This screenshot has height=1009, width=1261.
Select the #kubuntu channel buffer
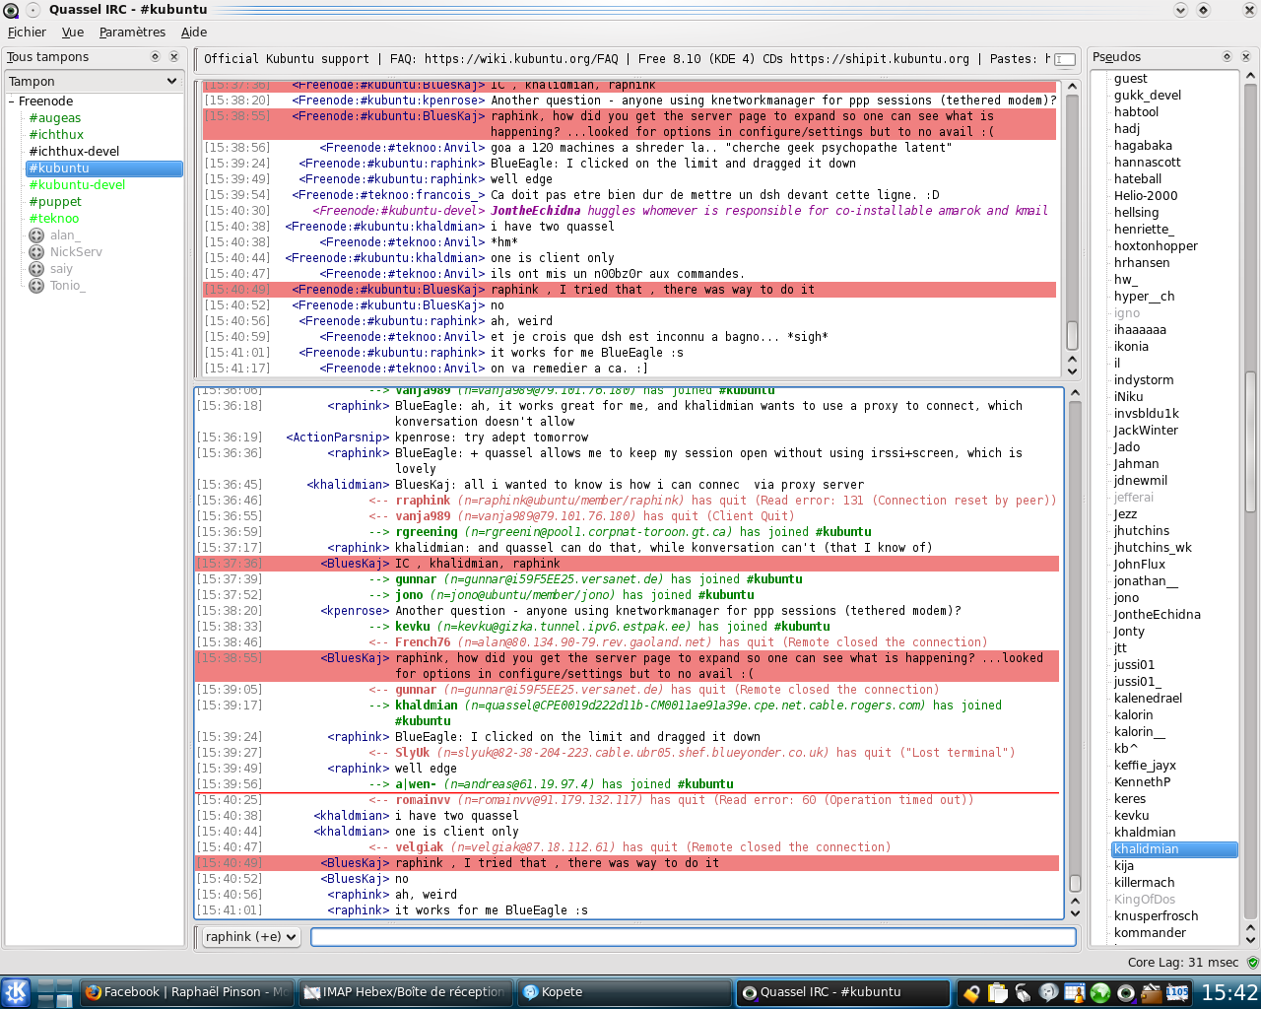pyautogui.click(x=104, y=168)
